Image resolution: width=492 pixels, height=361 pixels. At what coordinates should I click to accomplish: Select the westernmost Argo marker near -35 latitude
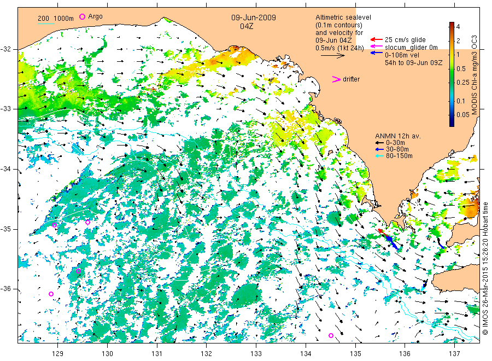pyautogui.click(x=54, y=225)
